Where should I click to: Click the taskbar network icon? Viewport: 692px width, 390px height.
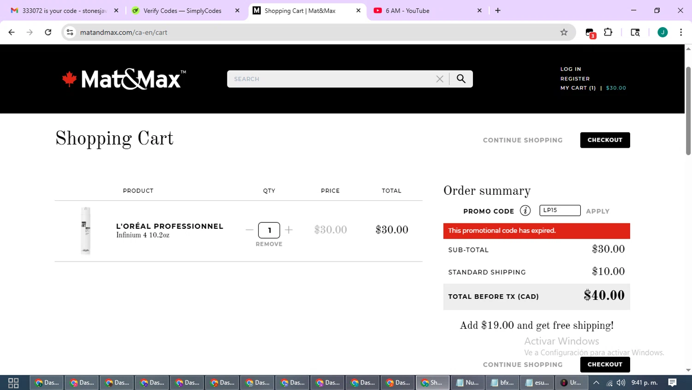pos(609,383)
